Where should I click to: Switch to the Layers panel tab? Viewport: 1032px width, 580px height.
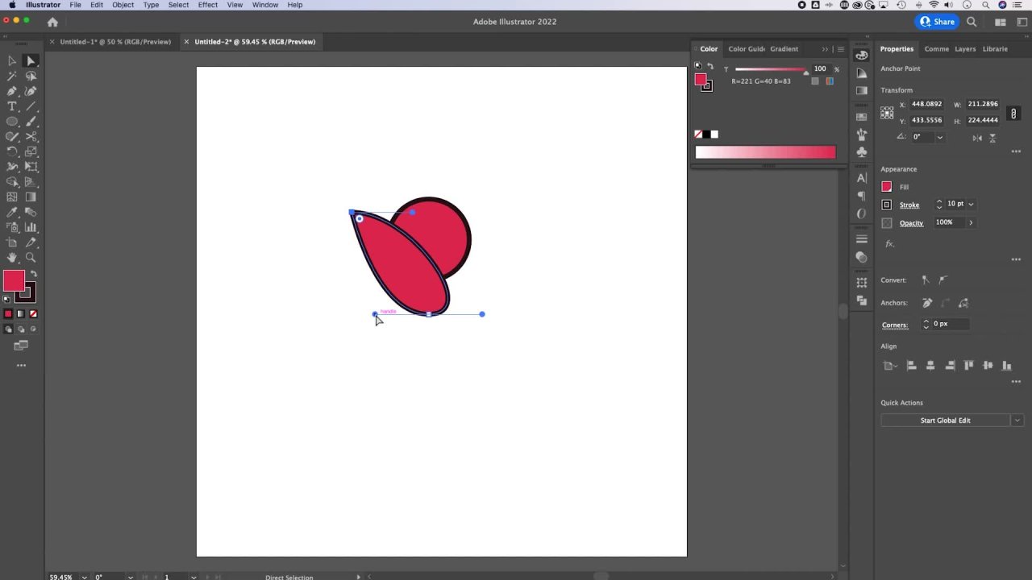coord(965,49)
